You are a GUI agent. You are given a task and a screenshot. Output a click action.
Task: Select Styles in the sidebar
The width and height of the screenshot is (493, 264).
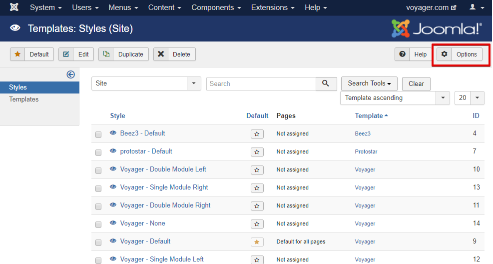[39, 87]
